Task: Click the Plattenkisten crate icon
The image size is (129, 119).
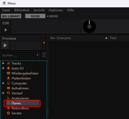Action: [8, 78]
